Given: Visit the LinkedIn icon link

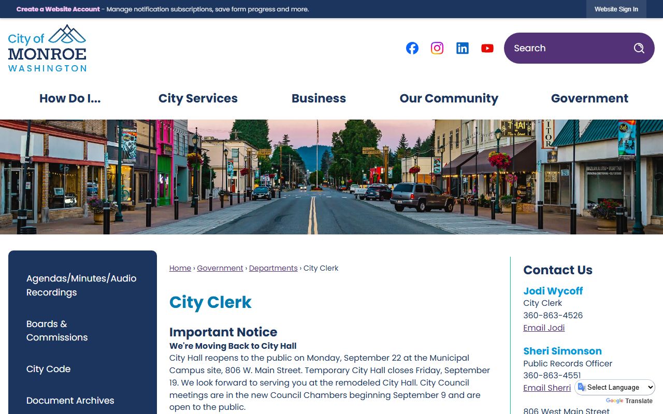Looking at the screenshot, I should pos(463,48).
